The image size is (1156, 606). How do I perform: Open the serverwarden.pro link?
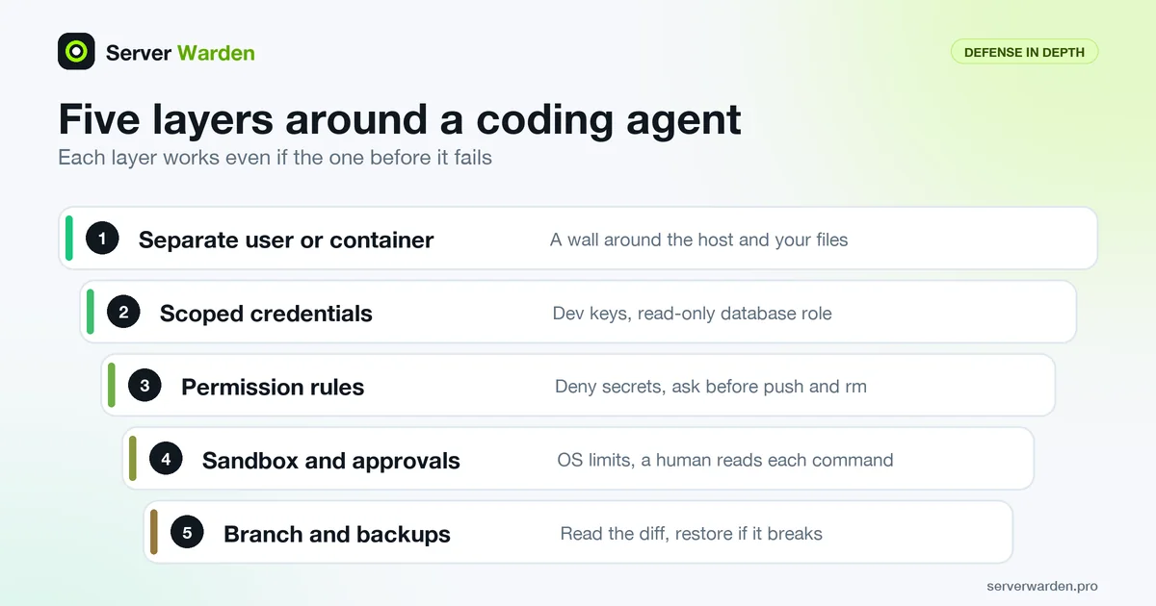(x=1042, y=586)
